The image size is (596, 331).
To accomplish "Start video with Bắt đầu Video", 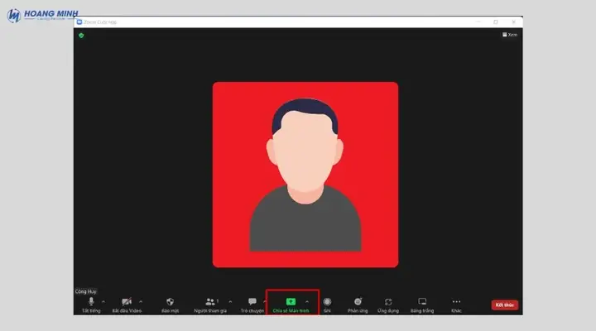I will pyautogui.click(x=127, y=305).
